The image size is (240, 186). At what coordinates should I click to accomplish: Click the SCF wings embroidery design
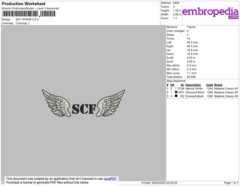coord(84,103)
